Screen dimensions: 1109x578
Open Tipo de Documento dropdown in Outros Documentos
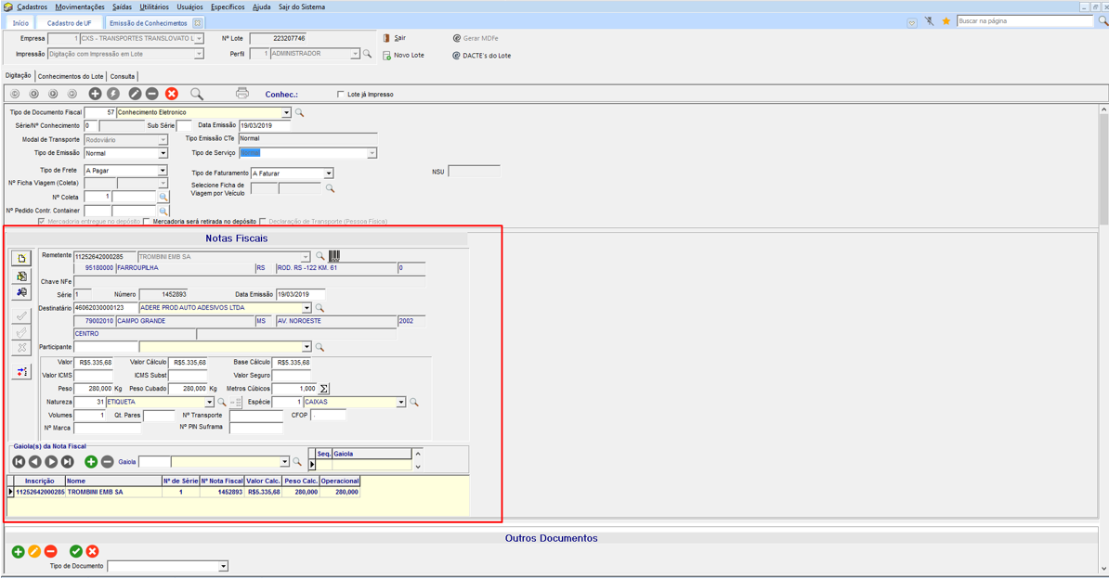(224, 566)
